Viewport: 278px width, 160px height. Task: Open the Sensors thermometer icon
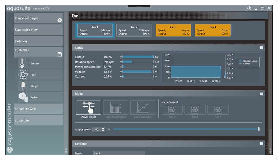click(23, 63)
